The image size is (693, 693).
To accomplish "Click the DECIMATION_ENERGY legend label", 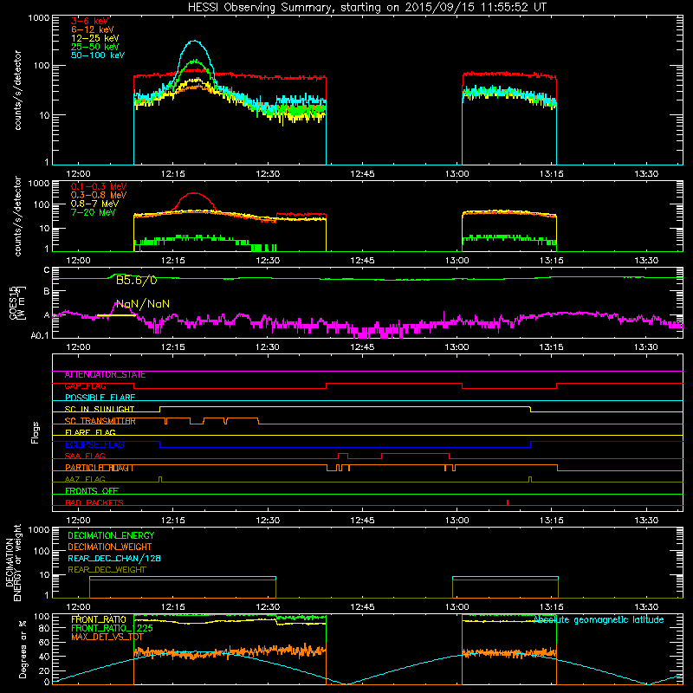I will point(111,535).
